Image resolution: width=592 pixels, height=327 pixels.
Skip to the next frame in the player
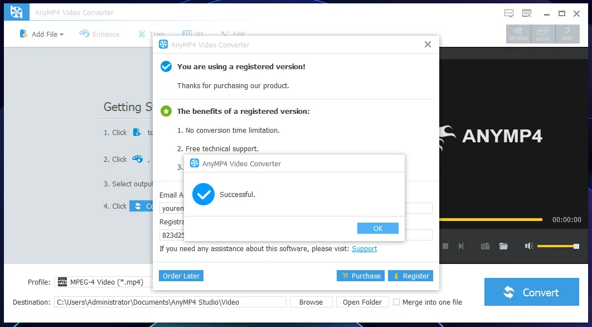pos(461,246)
